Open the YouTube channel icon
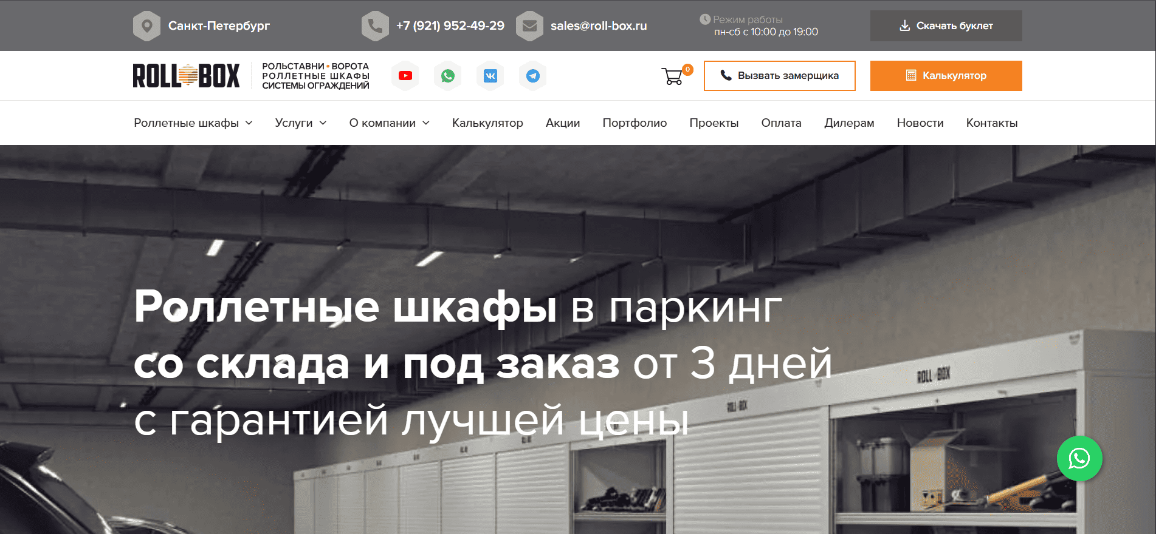 tap(405, 76)
